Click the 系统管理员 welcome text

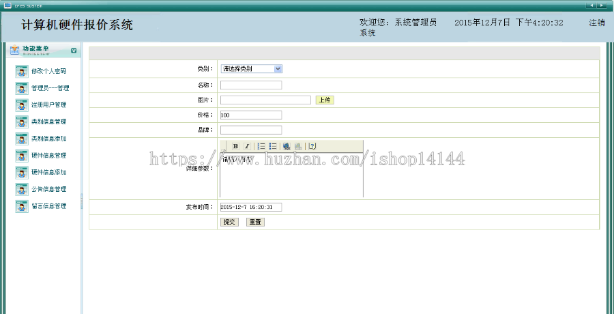[x=415, y=23]
